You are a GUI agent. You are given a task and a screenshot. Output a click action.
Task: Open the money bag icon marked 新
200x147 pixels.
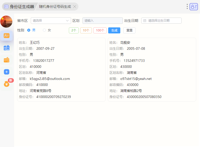[7, 84]
